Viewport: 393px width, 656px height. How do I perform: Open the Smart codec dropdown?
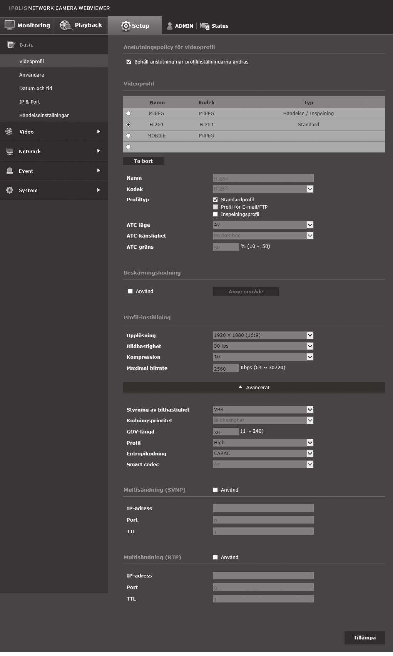[263, 464]
